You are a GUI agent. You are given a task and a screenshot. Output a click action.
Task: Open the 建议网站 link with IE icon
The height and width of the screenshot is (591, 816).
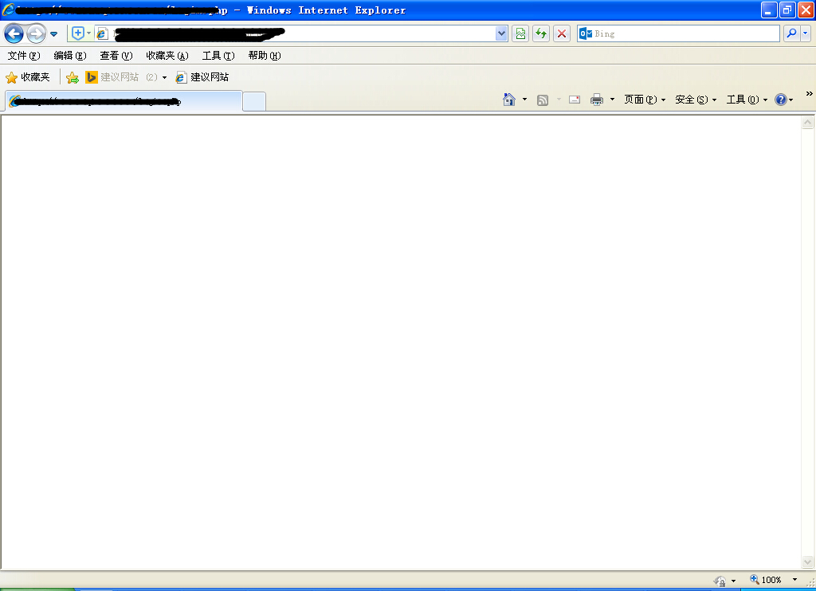pyautogui.click(x=202, y=77)
